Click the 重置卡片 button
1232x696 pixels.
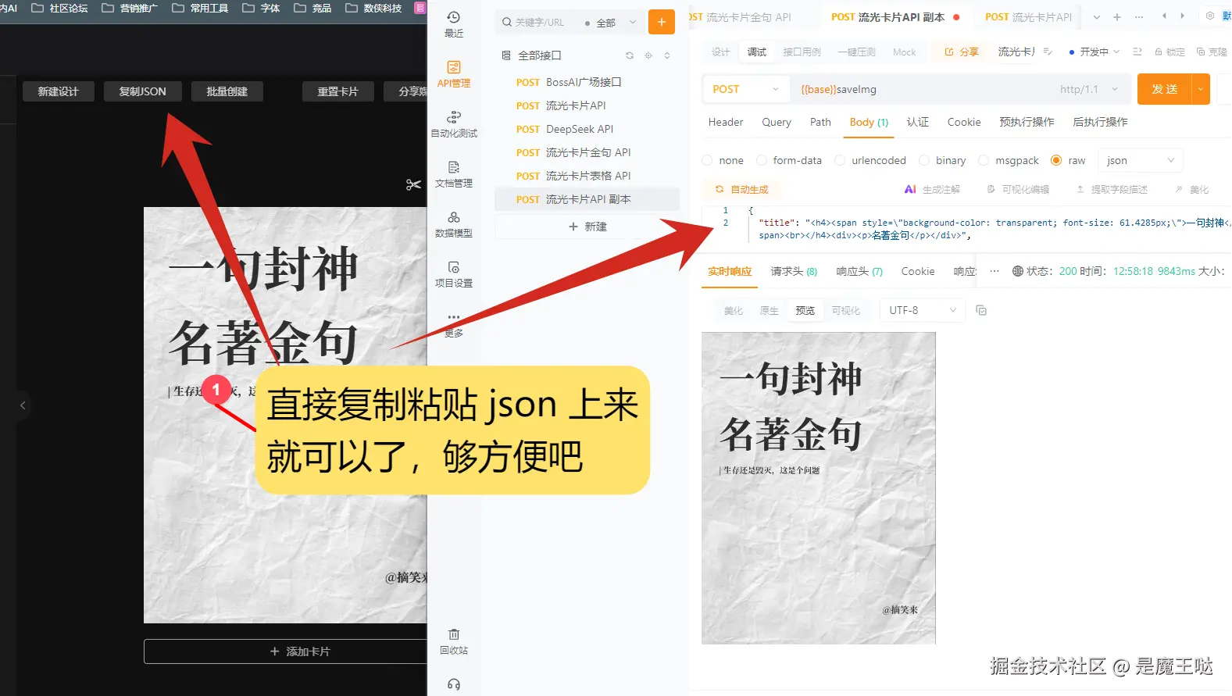click(337, 91)
